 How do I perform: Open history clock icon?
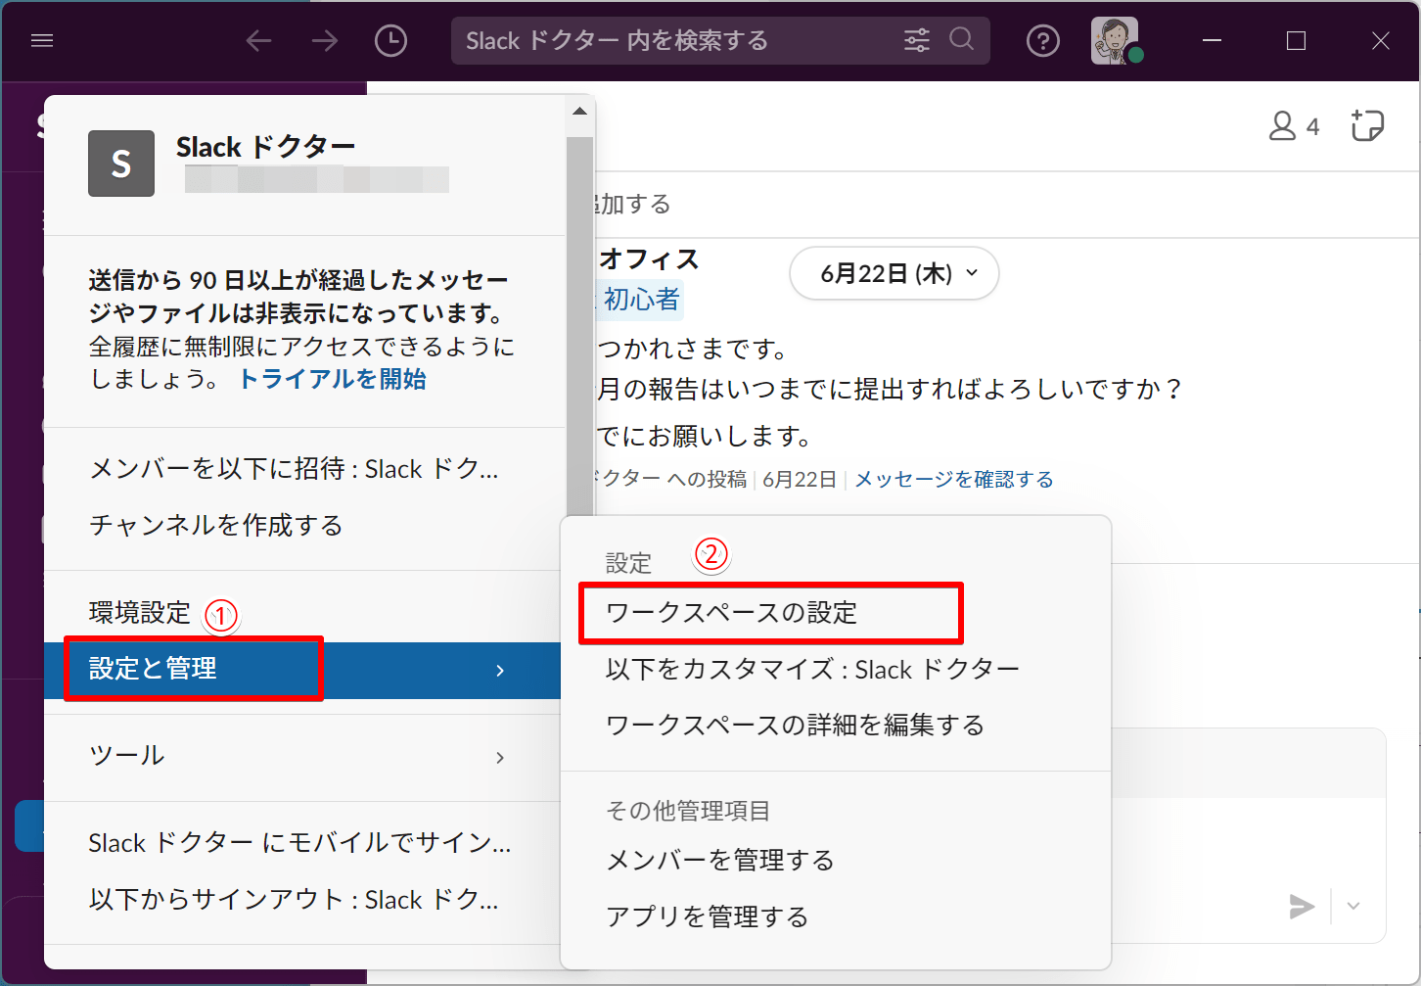point(391,41)
